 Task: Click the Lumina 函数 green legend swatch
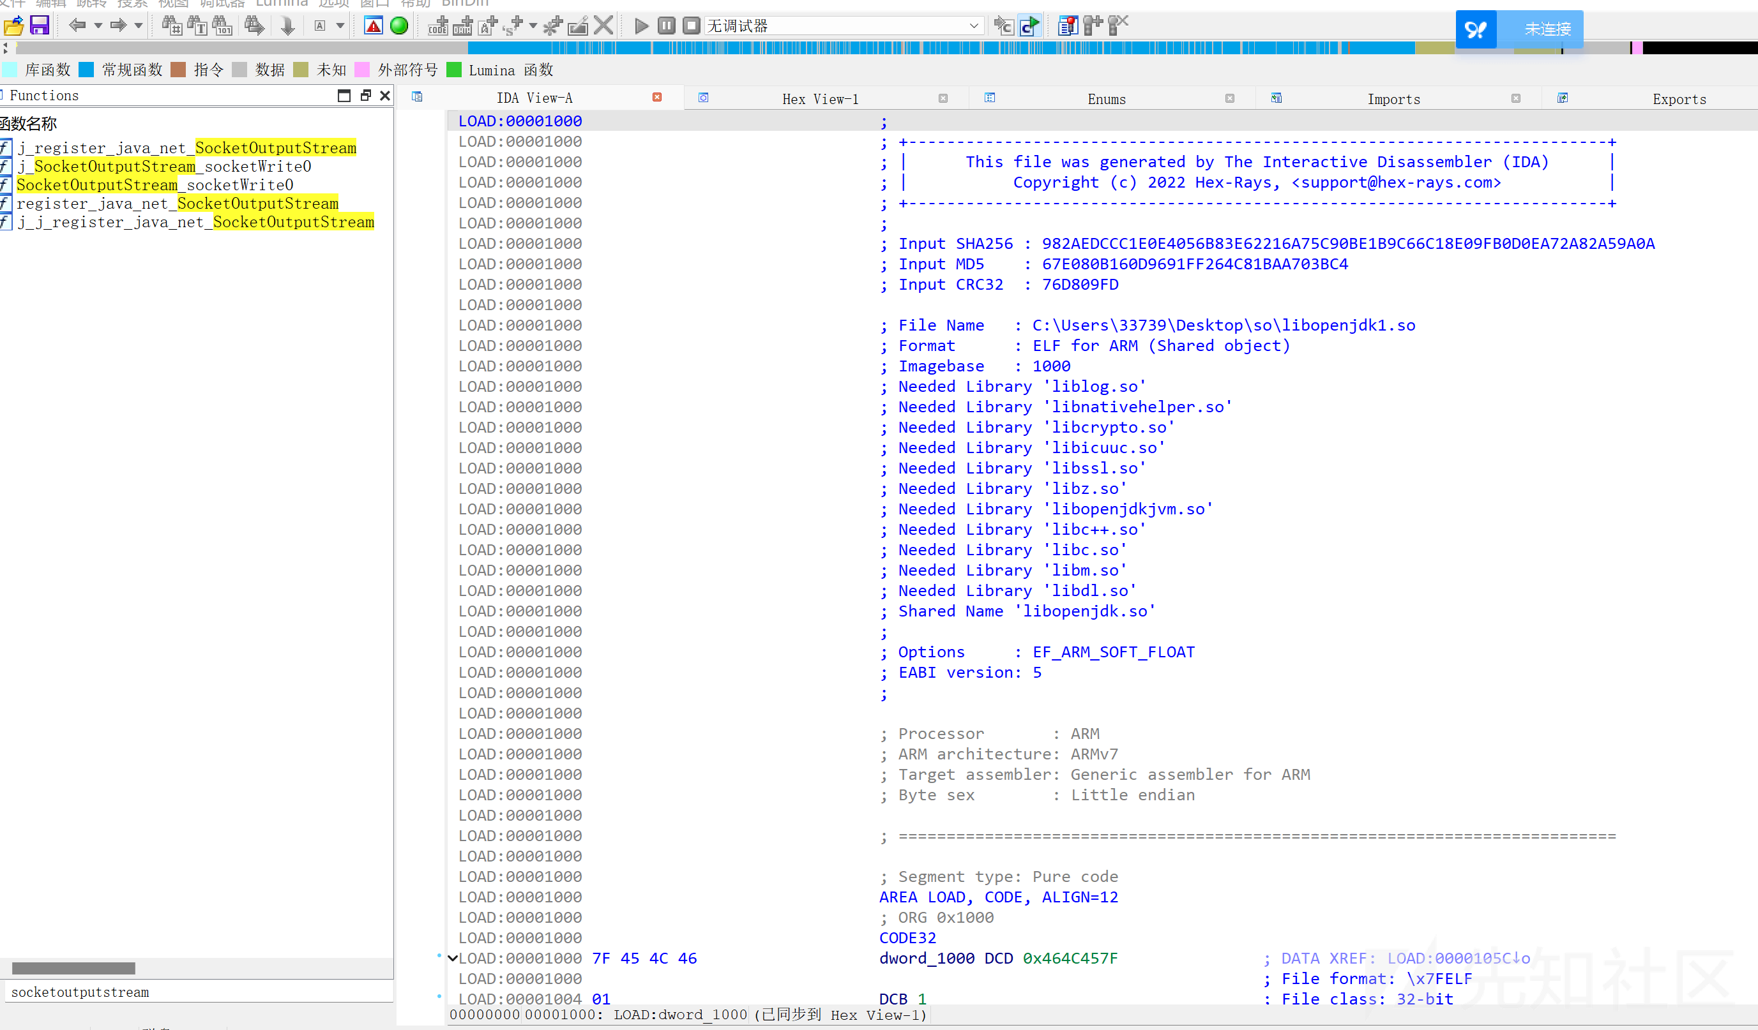pyautogui.click(x=453, y=70)
